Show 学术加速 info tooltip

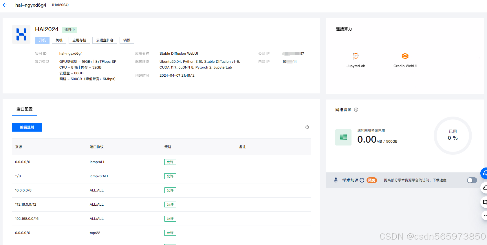pyautogui.click(x=362, y=180)
